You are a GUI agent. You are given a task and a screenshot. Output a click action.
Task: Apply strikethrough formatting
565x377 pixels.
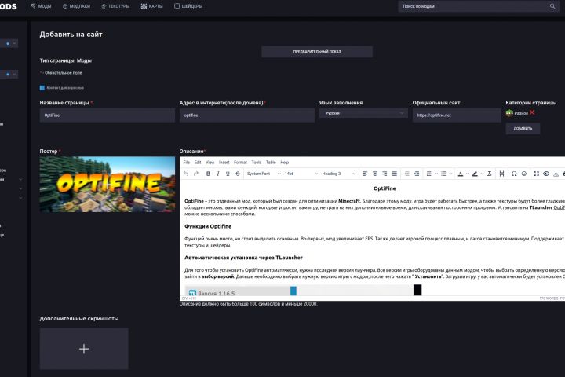pos(238,174)
